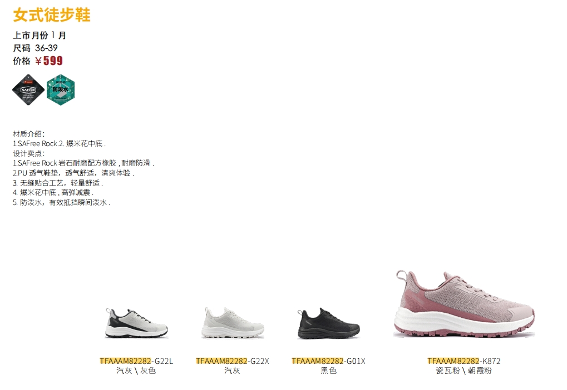Click product code TFAAAM82282-G22X
Viewport: 567px width, 390px height.
[x=233, y=361]
